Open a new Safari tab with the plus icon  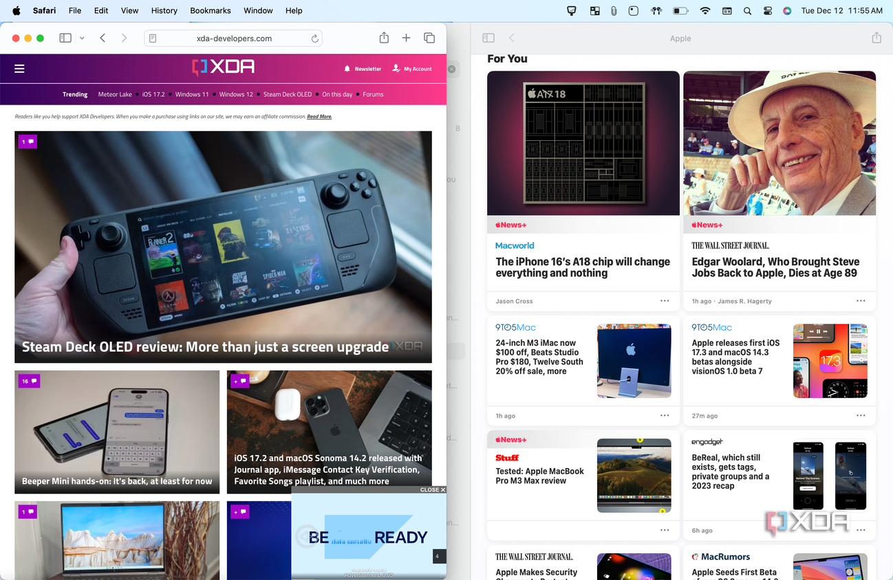pos(407,38)
